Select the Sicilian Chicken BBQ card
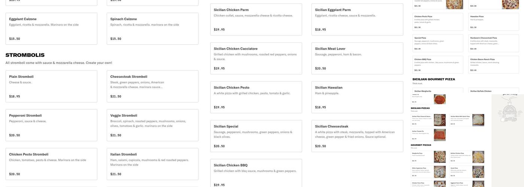This screenshot has width=524, height=187. 256,174
